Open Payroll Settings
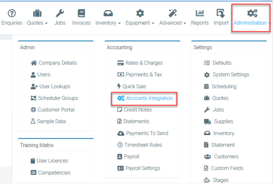273x184 pixels. [143, 168]
